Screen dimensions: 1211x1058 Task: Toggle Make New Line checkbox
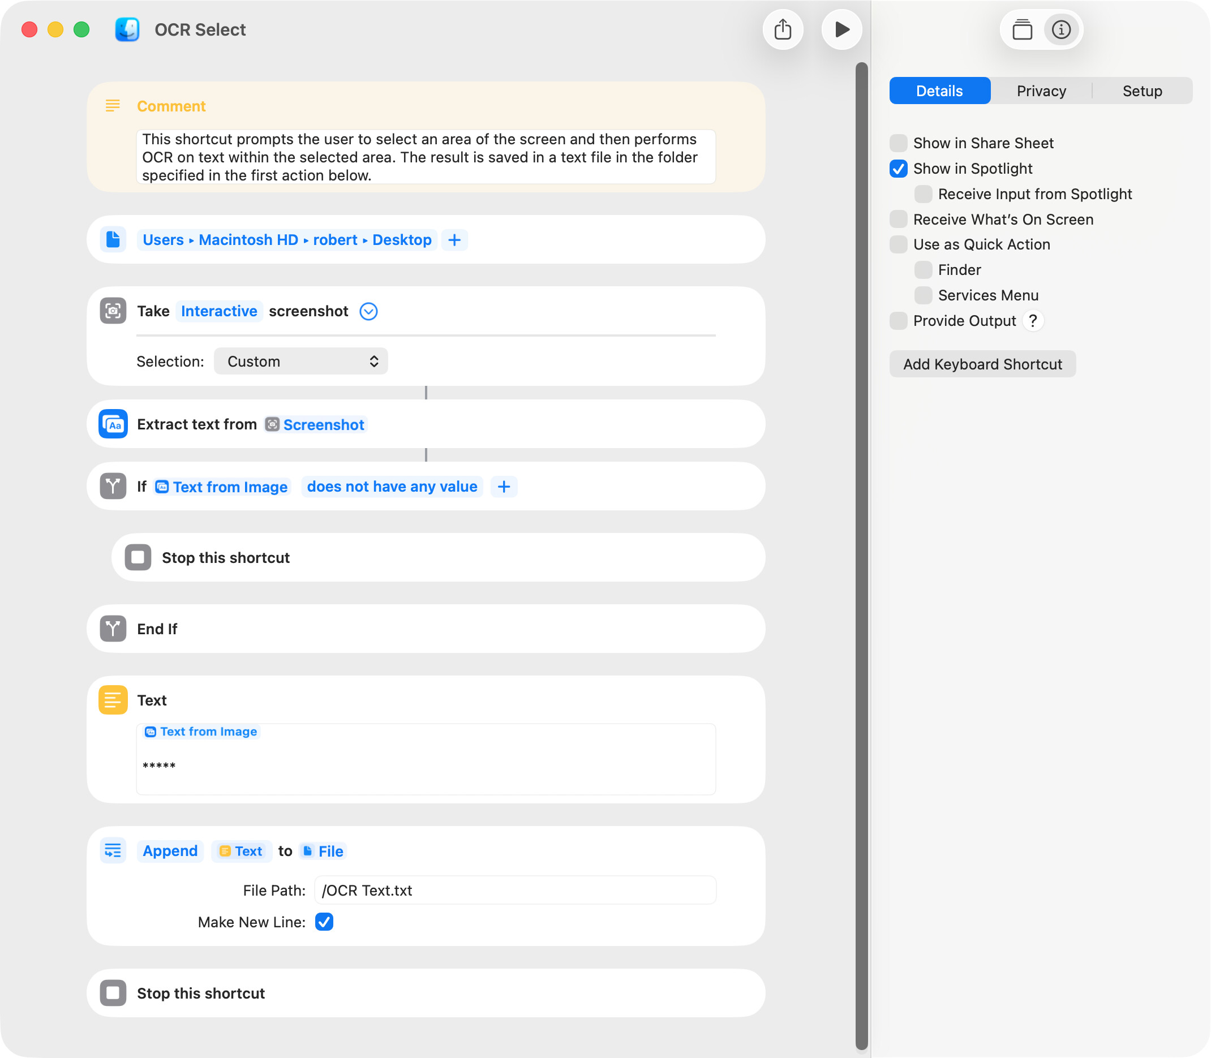coord(324,922)
